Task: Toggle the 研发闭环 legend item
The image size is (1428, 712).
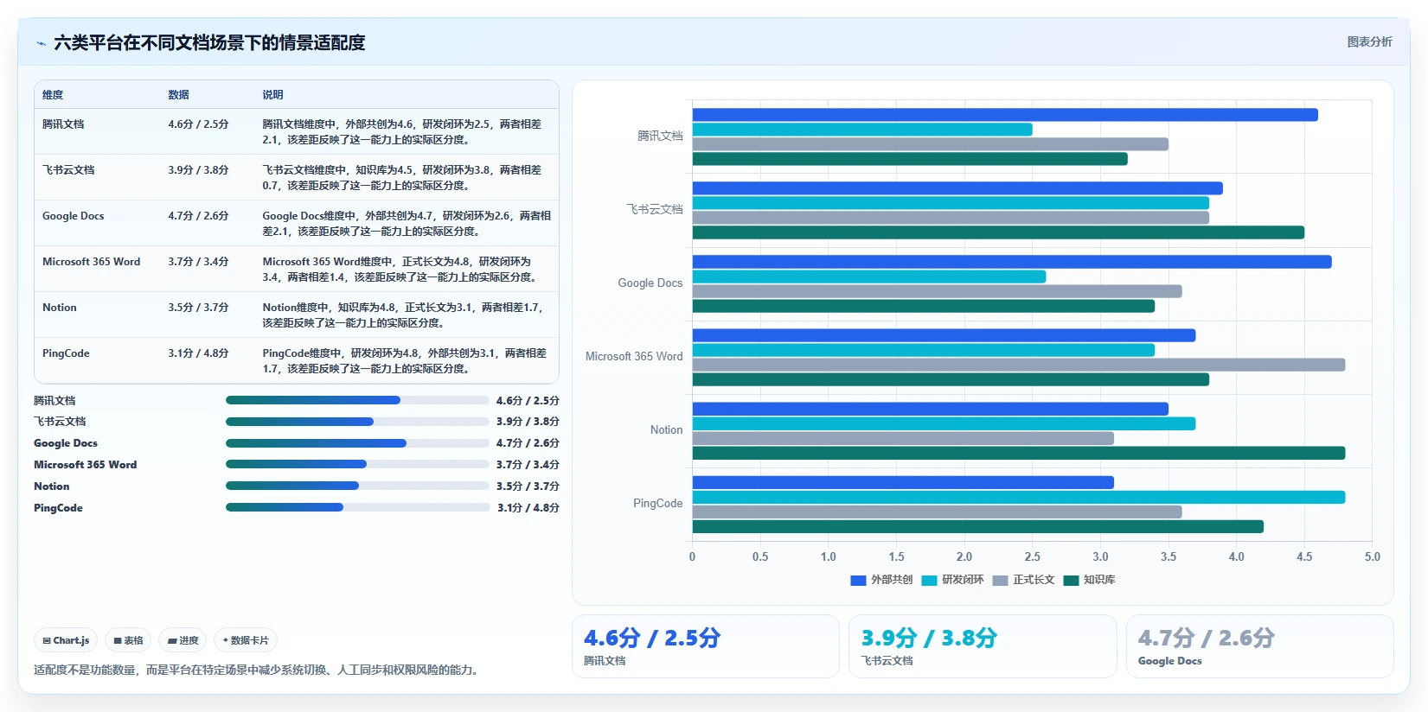Action: (x=952, y=580)
